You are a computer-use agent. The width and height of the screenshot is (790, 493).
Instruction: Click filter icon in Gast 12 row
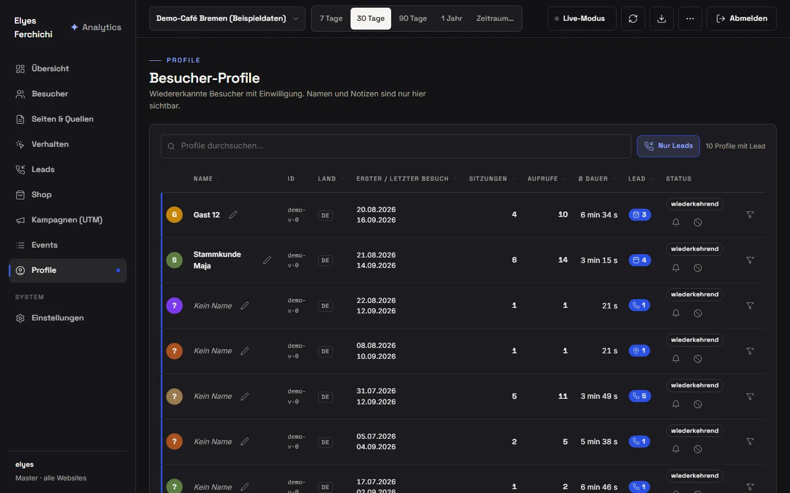point(750,215)
